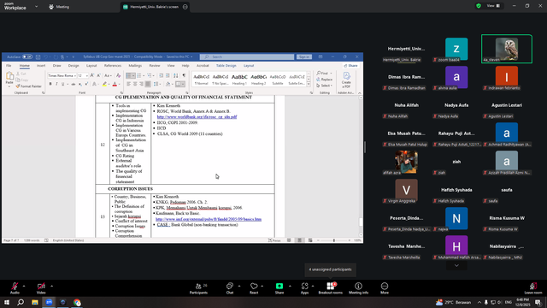Open Select dropdown in Editing group
547x308 pixels.
pos(325,86)
